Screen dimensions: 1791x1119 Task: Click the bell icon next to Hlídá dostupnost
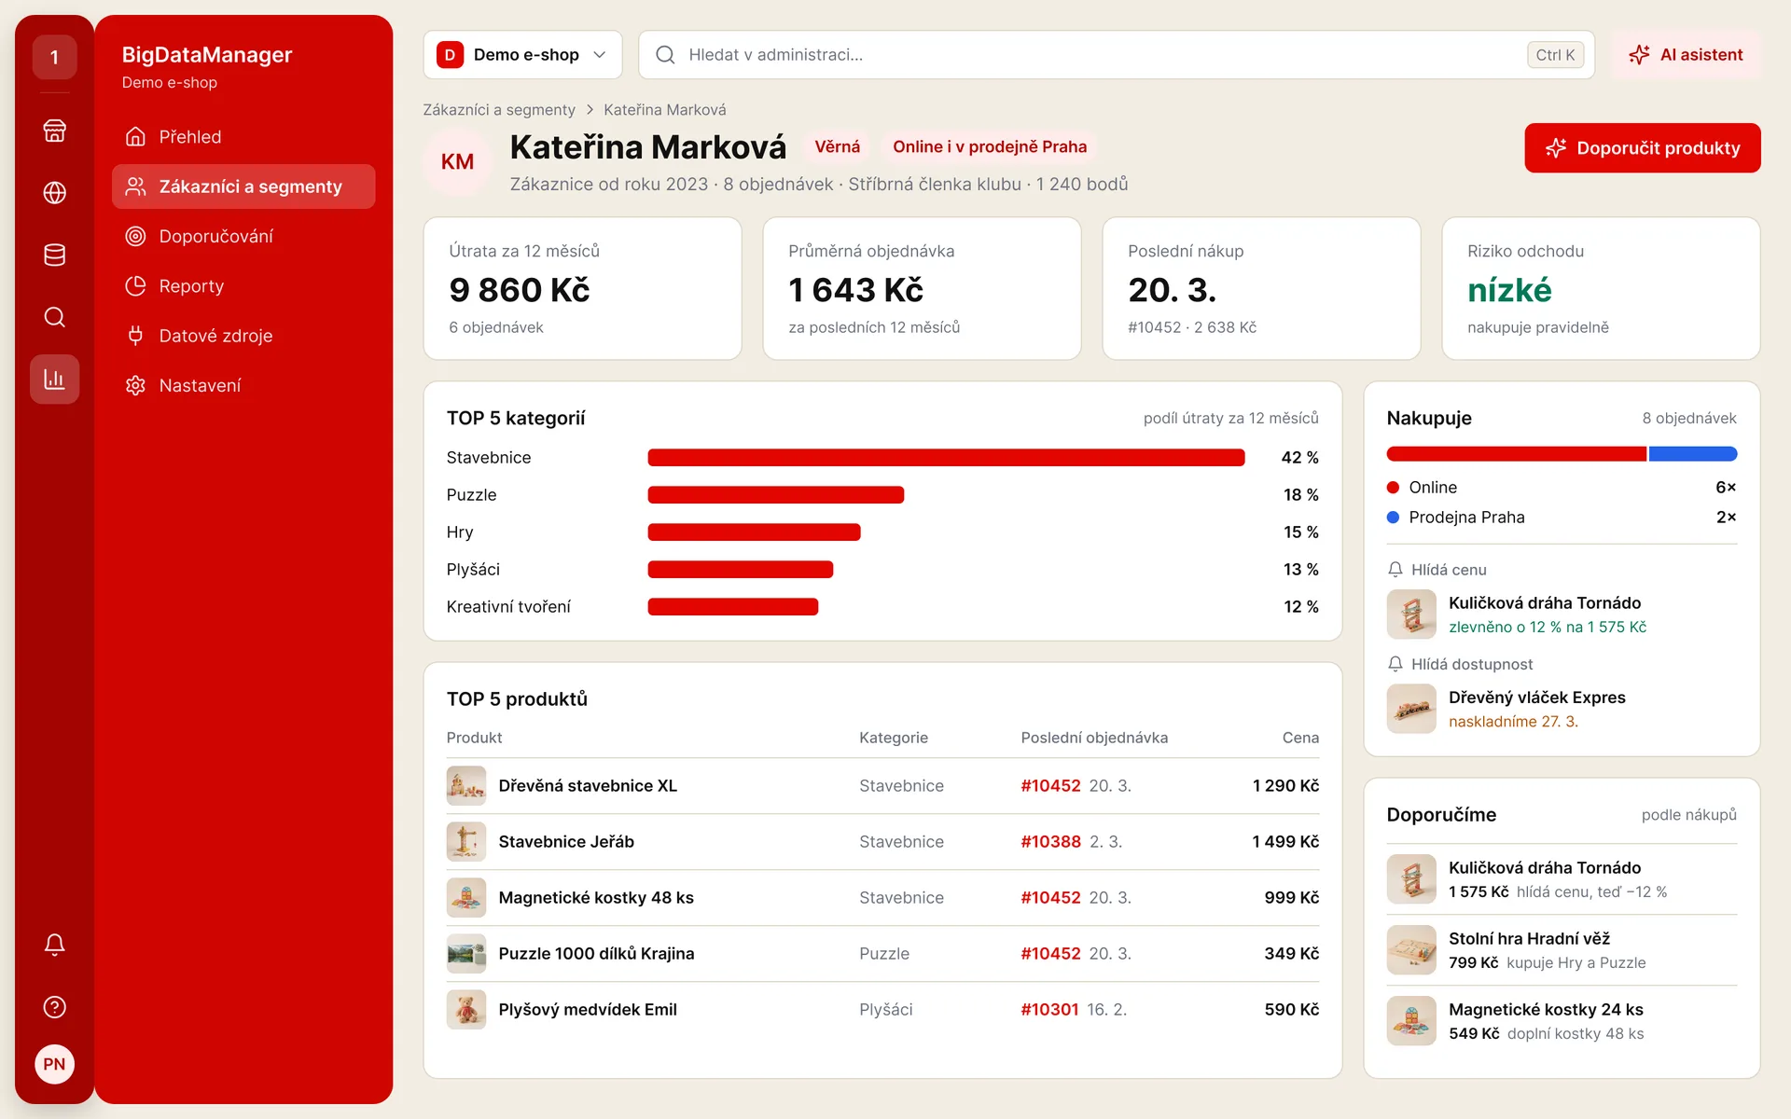coord(1395,664)
